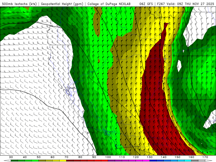Click the brightest red swatch before '100'
This screenshot has width=216, height=162.
point(104,160)
